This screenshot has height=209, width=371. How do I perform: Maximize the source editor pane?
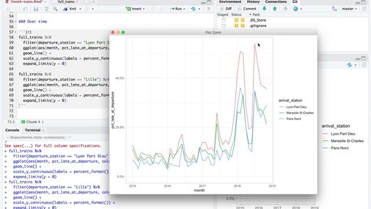tap(209, 2)
